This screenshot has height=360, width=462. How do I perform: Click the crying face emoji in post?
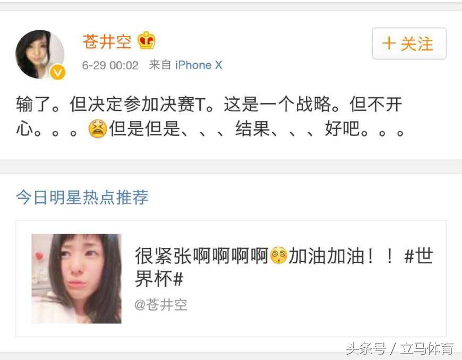pos(98,128)
